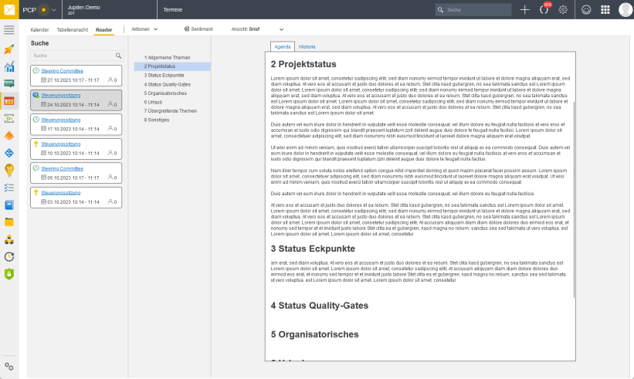Open the smiley feedback icon

point(586,10)
